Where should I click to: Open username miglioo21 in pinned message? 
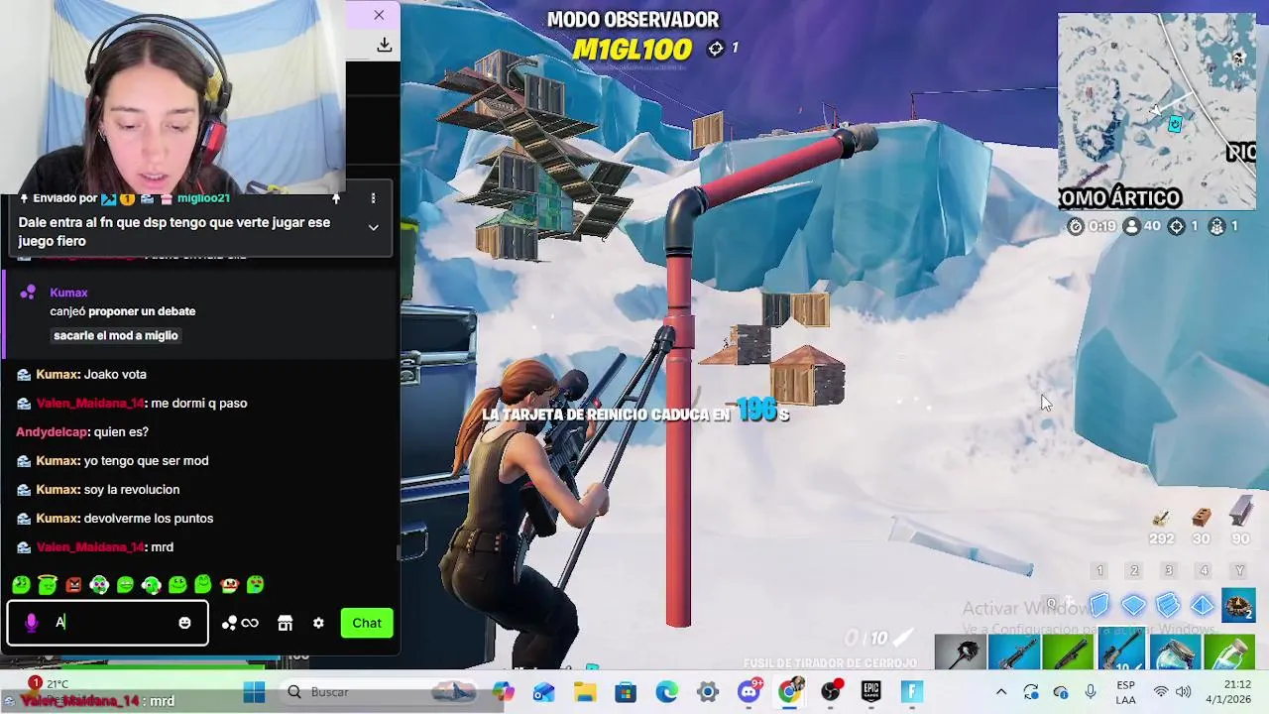(x=203, y=198)
